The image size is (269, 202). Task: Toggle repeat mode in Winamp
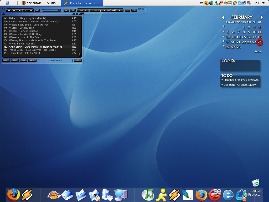(108, 10)
